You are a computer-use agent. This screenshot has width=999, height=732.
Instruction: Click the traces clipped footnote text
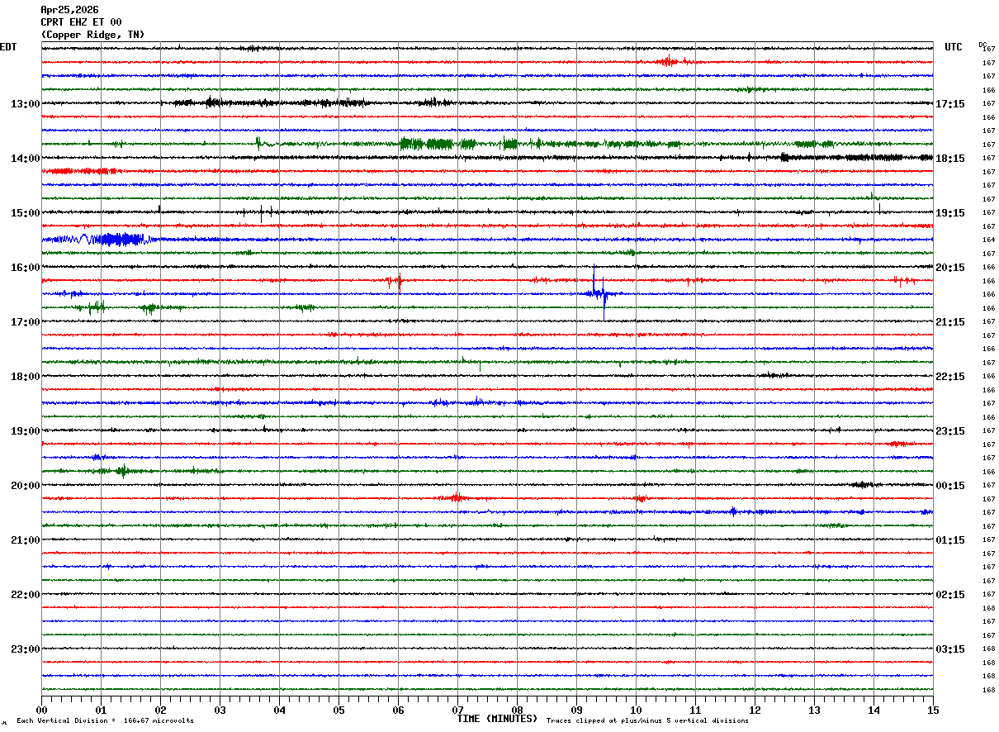click(647, 721)
